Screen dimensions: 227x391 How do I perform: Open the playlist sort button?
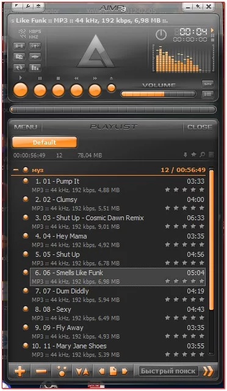coord(82,371)
